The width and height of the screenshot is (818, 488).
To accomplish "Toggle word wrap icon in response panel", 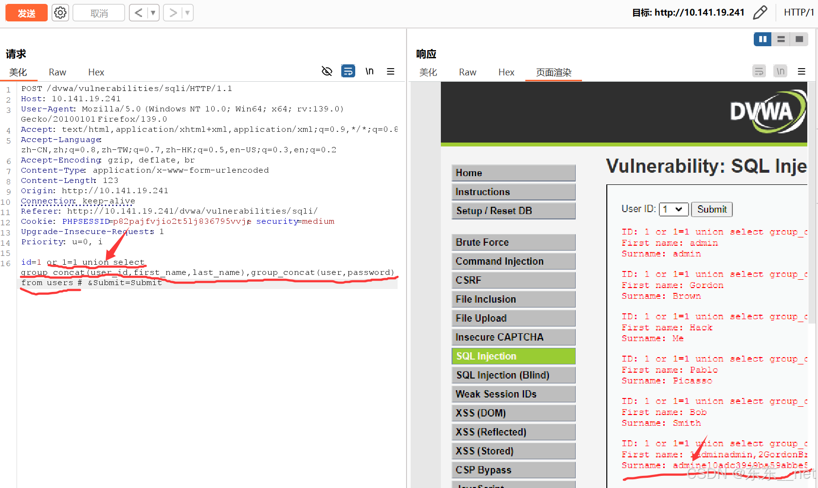I will click(x=759, y=71).
